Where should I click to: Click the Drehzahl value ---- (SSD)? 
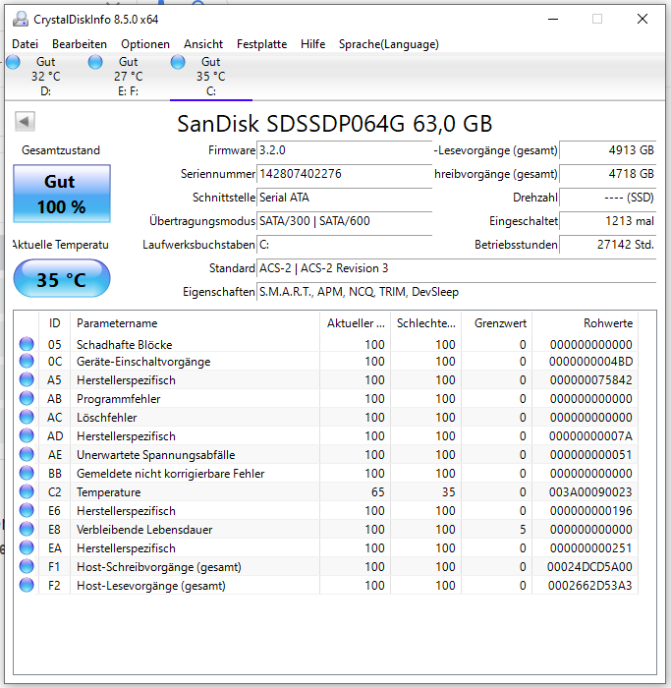point(608,198)
